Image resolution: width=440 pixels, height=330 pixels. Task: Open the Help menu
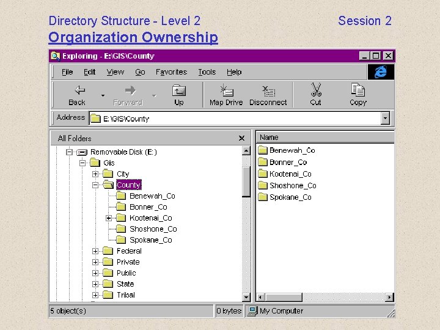pyautogui.click(x=234, y=72)
